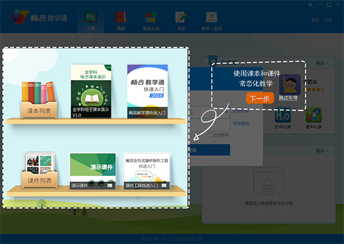This screenshot has height=244, width=344.
Task: Open the 高中化学 flask app icon
Action: pos(314,115)
